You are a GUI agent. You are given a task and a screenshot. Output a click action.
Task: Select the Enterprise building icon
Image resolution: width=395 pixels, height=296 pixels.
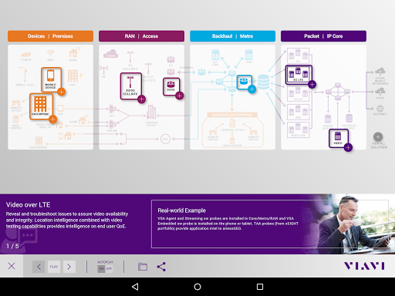[x=41, y=106]
